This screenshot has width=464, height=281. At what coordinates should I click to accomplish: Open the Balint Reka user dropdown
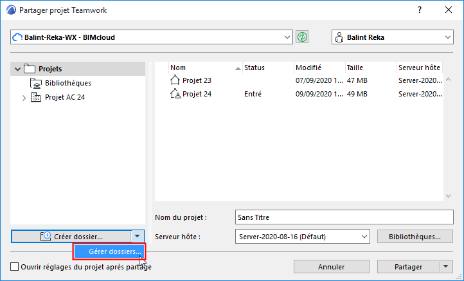tap(447, 37)
